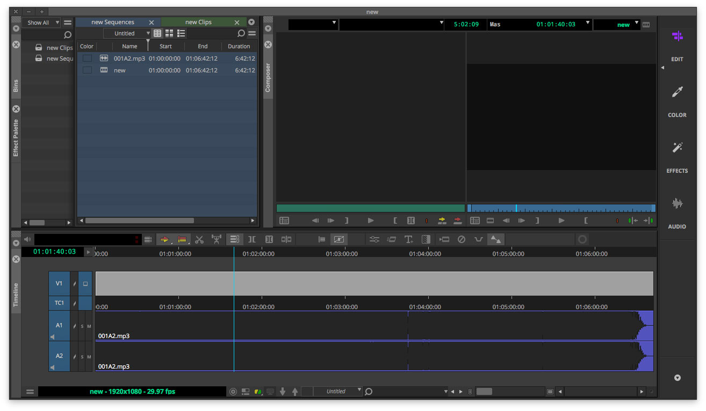
Task: Toggle the A2 track selector
Action: [x=59, y=356]
